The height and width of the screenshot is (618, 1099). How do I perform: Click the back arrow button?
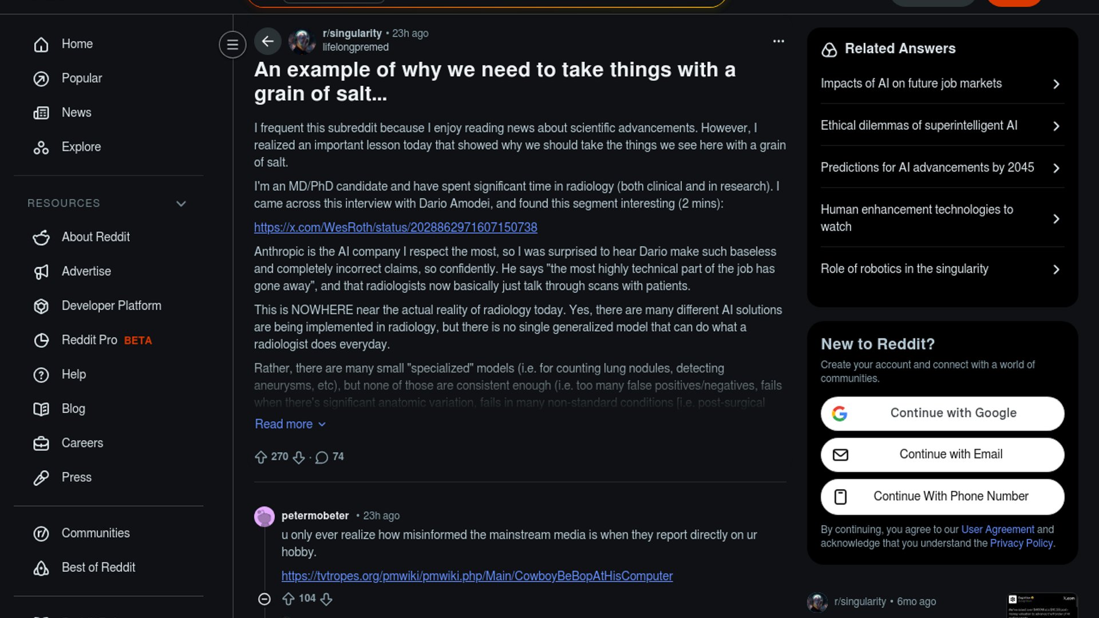(x=267, y=41)
